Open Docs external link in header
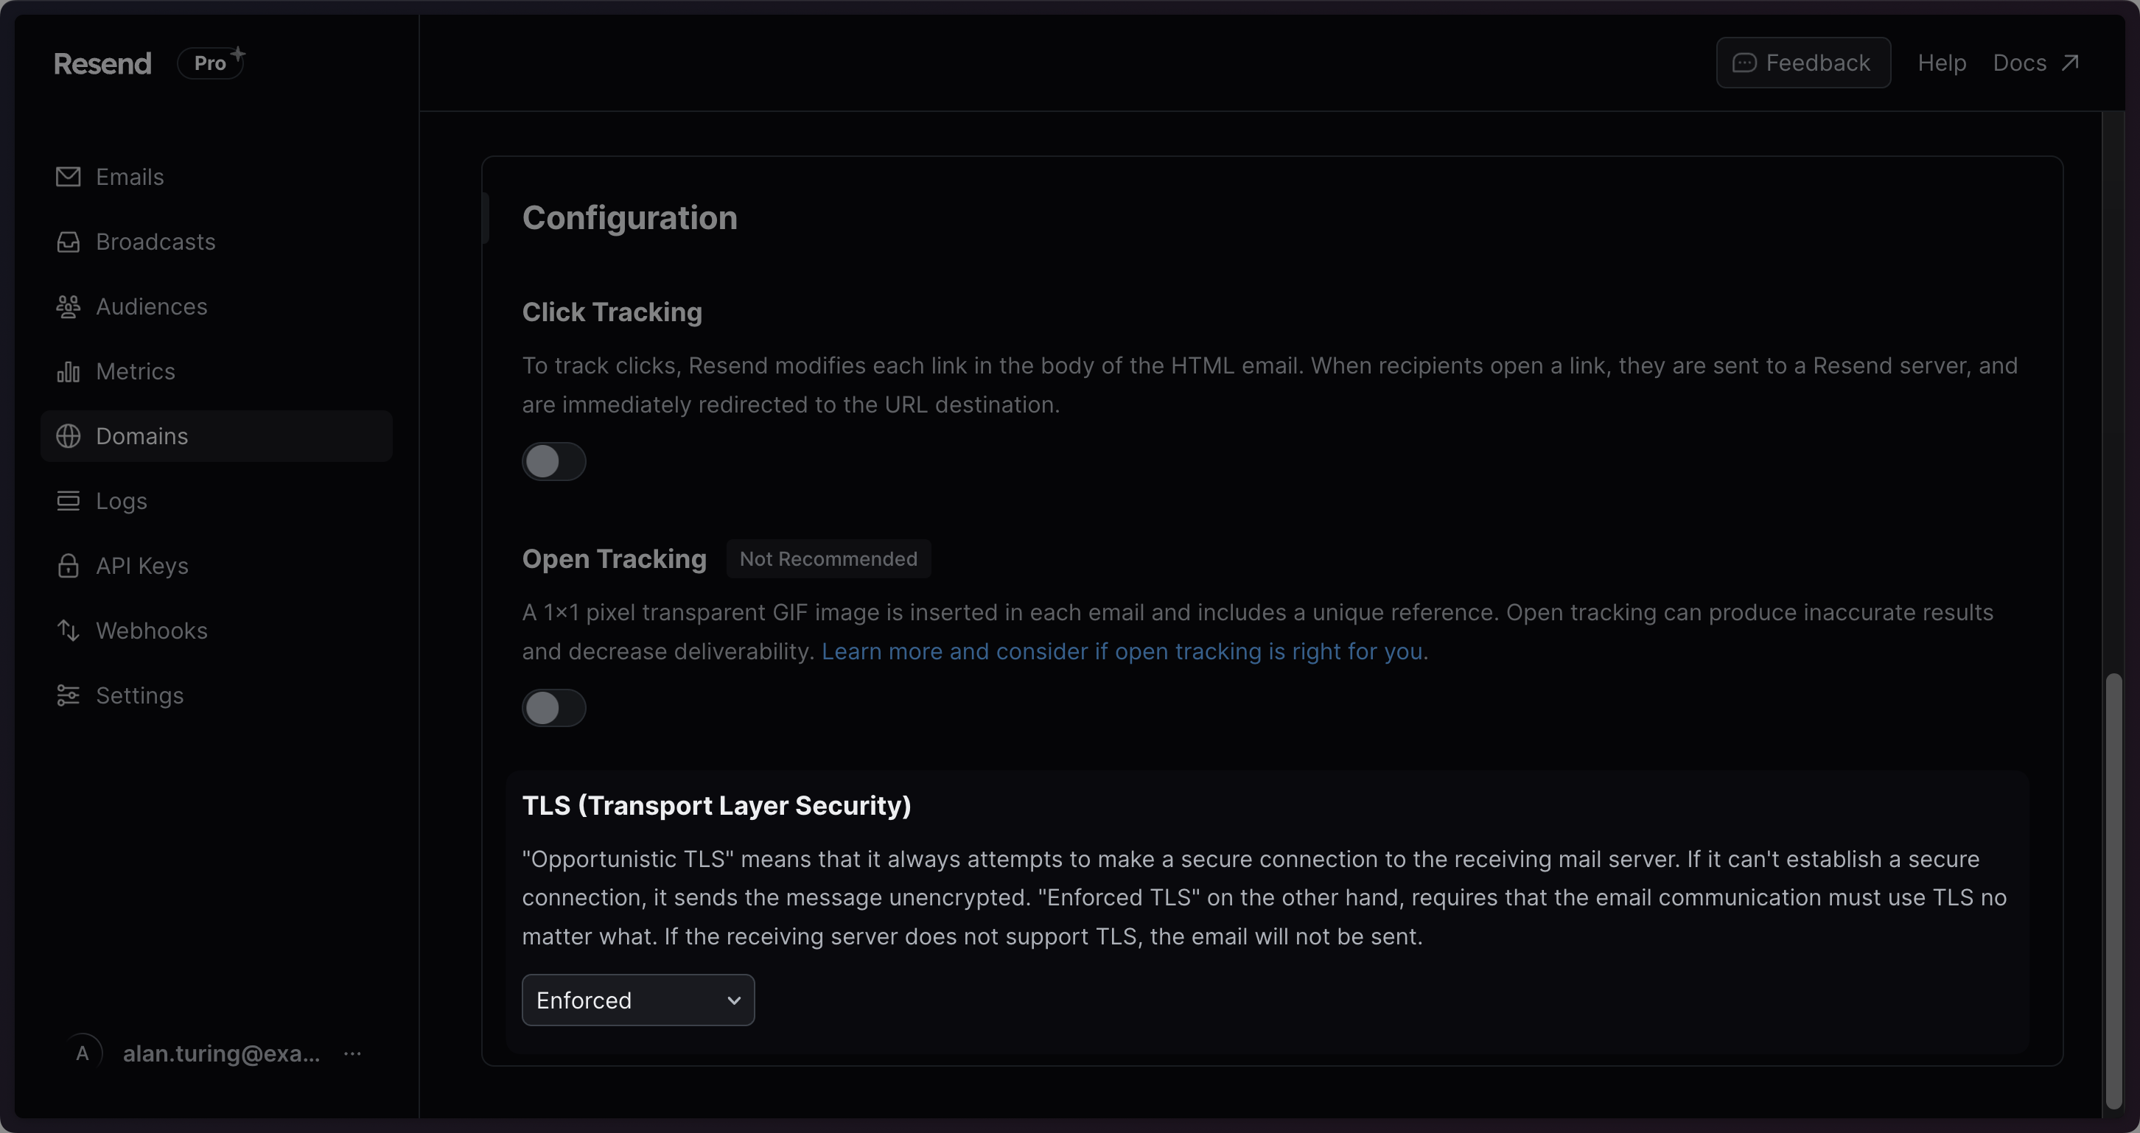Viewport: 2140px width, 1133px height. [x=2035, y=62]
